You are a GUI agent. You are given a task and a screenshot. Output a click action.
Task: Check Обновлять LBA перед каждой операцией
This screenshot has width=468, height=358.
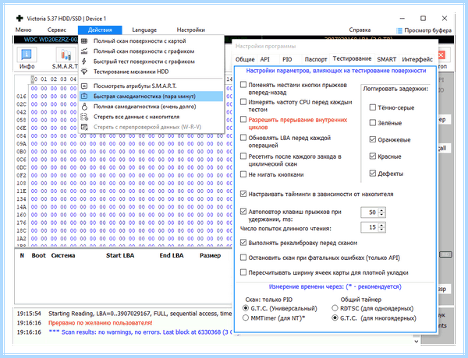tap(243, 138)
